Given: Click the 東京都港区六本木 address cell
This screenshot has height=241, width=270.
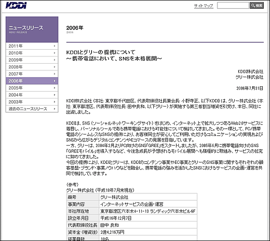Looking at the screenshot, I should 148,211.
